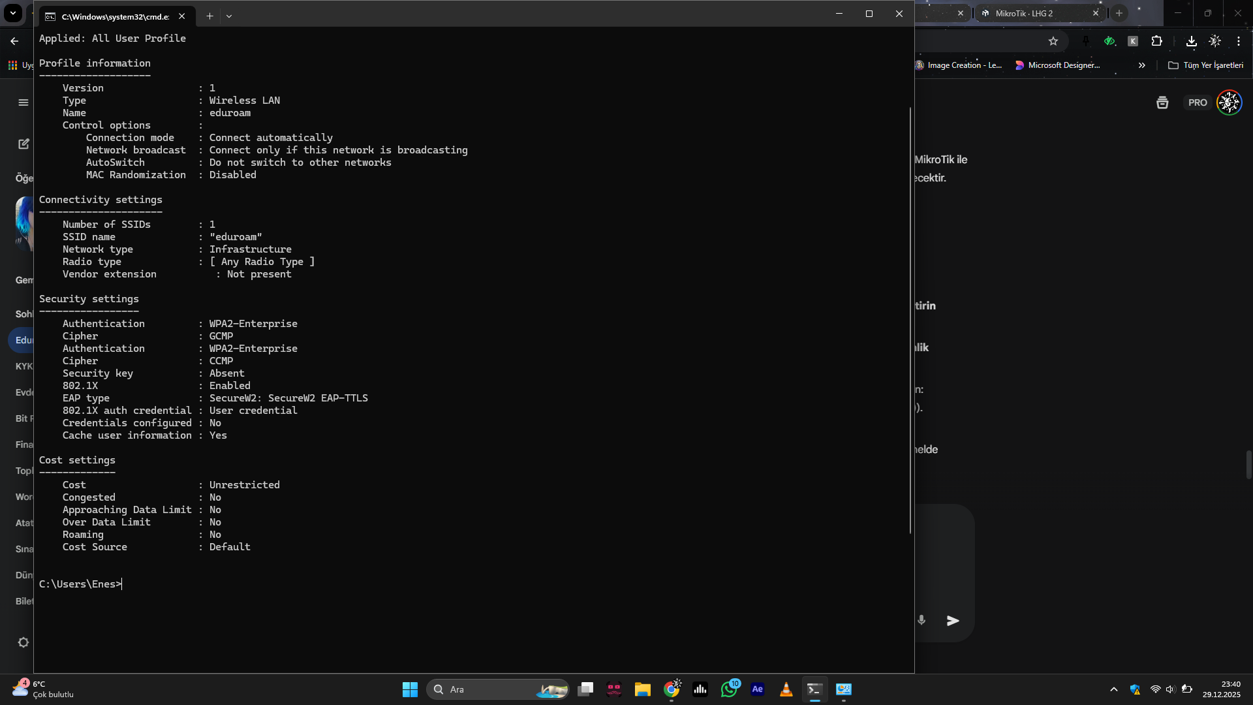The image size is (1253, 705).
Task: Open Chrome three-dot menu
Action: point(1238,41)
